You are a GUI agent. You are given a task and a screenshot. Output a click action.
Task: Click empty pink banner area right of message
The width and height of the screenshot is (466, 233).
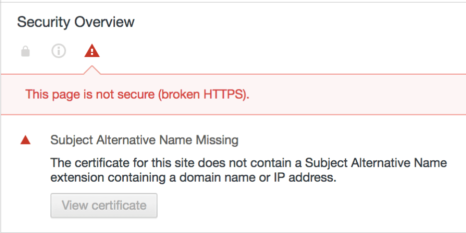[x=357, y=94]
